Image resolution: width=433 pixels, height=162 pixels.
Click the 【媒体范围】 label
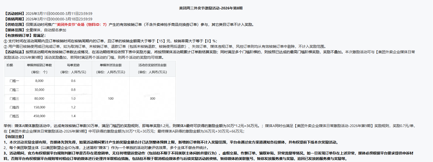pyautogui.click(x=14, y=30)
